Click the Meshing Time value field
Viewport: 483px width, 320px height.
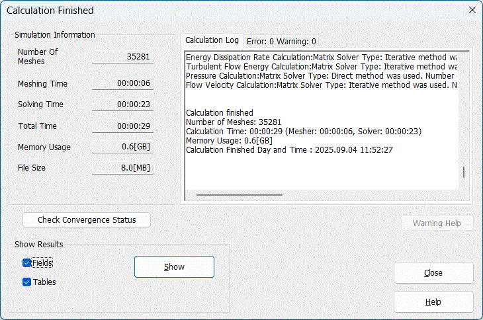tap(122, 83)
